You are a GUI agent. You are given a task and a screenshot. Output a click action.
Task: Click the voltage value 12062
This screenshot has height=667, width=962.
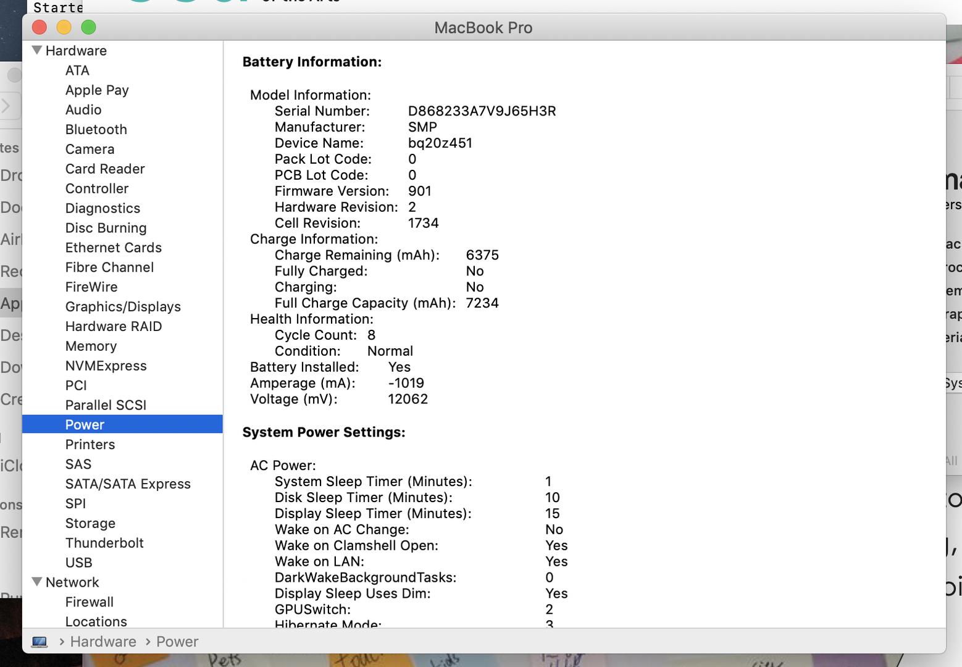pyautogui.click(x=408, y=400)
